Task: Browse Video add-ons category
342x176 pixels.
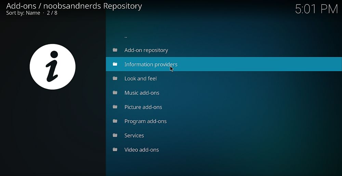Action: coord(224,150)
